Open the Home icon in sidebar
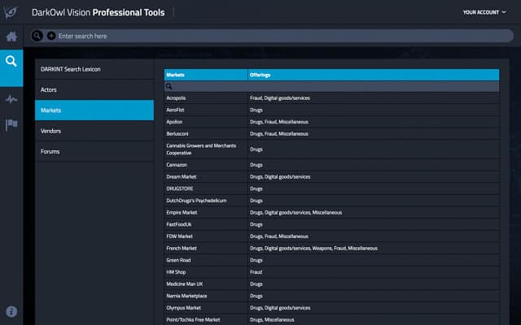Viewport: 521px width, 325px height. 11,37
